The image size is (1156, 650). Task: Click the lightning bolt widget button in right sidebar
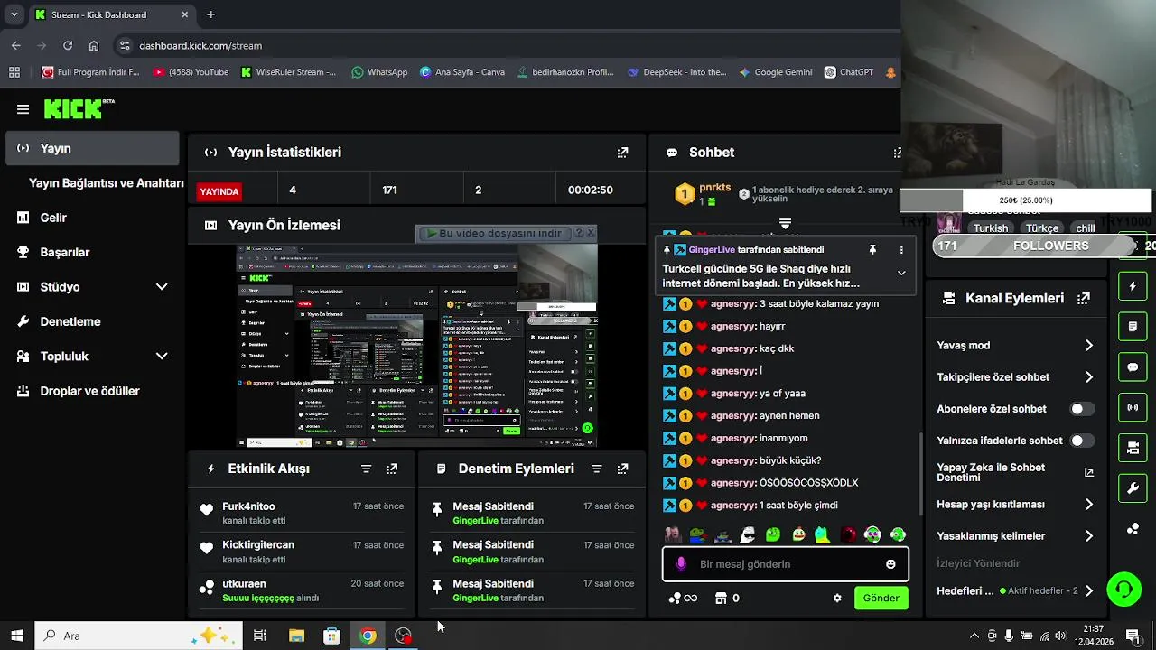coord(1133,286)
